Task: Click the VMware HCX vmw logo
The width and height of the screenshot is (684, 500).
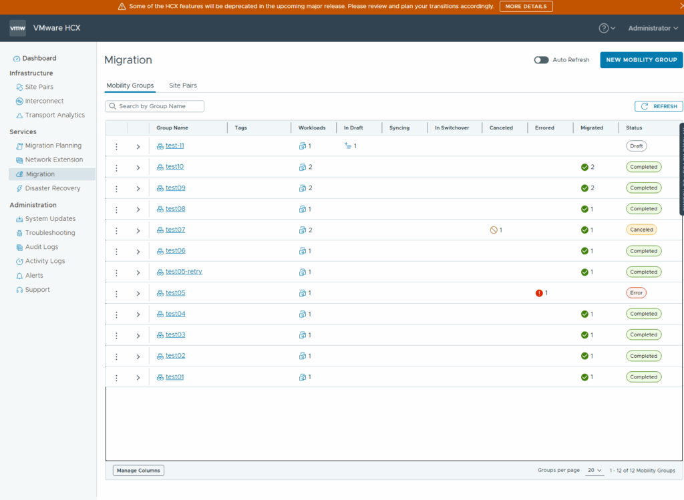Action: 18,28
